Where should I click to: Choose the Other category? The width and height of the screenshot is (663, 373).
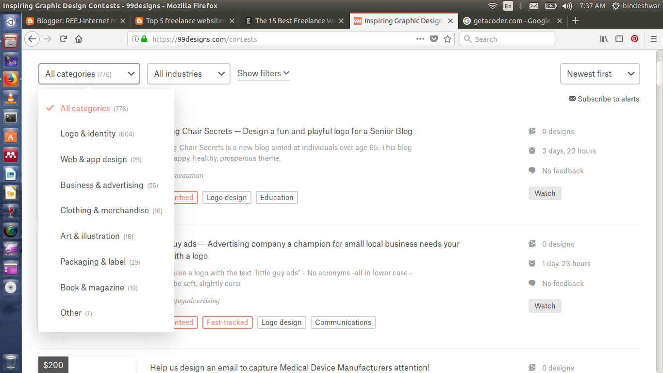tap(76, 313)
